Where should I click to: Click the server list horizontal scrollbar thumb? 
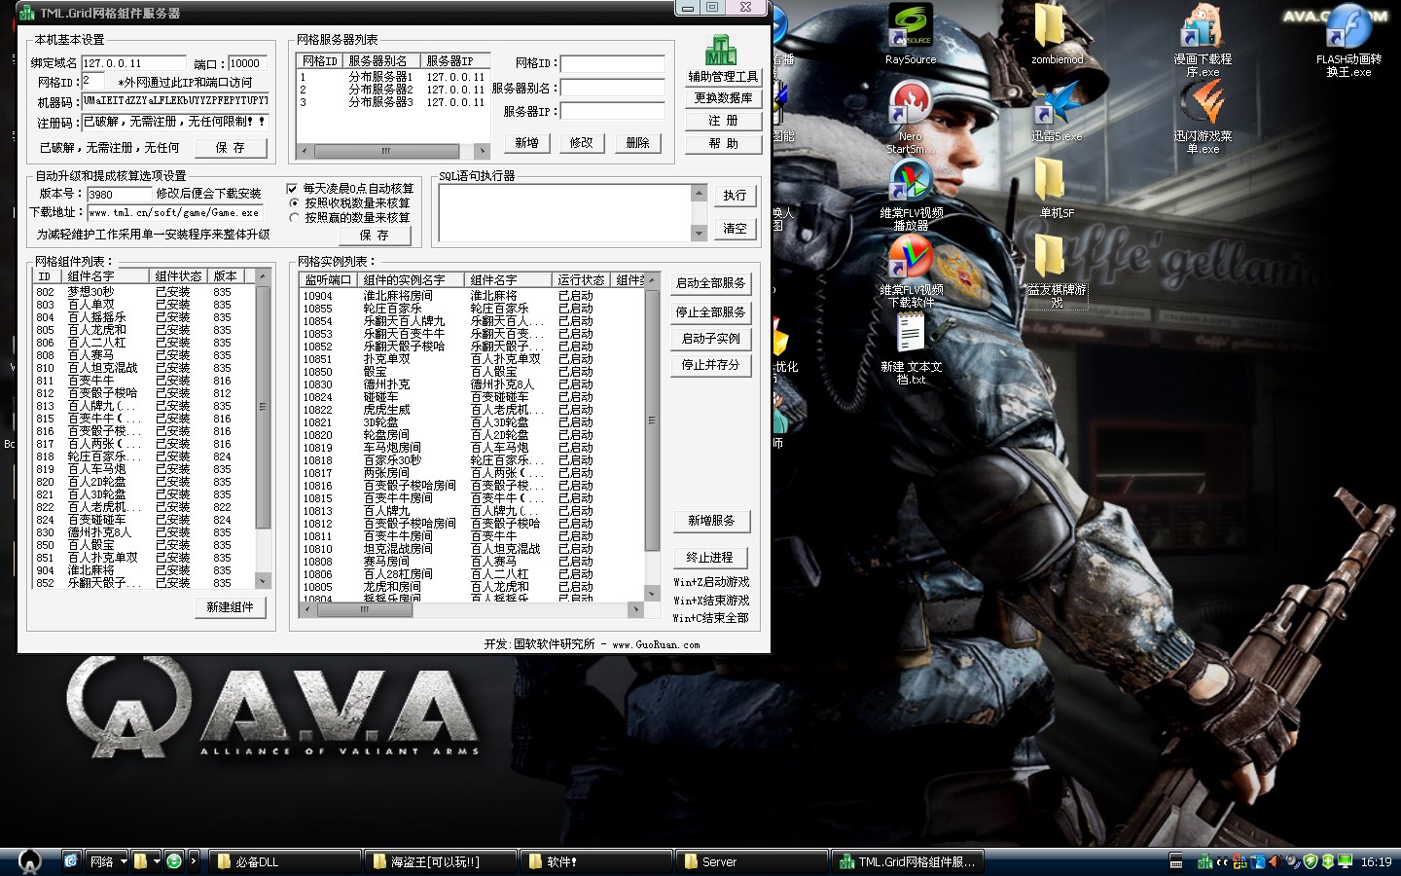pyautogui.click(x=385, y=151)
